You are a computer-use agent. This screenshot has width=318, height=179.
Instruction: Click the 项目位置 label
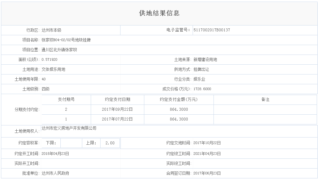click(x=31, y=50)
